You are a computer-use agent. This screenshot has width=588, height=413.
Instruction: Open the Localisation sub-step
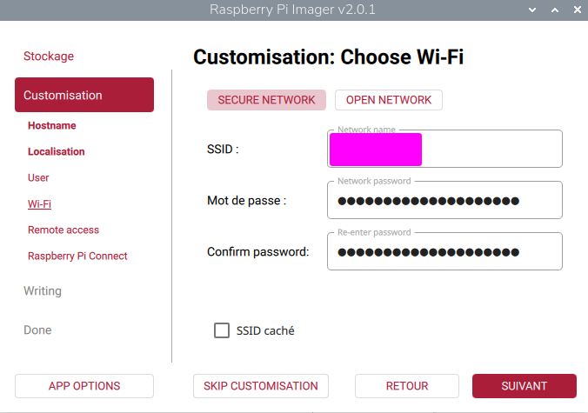(x=56, y=152)
